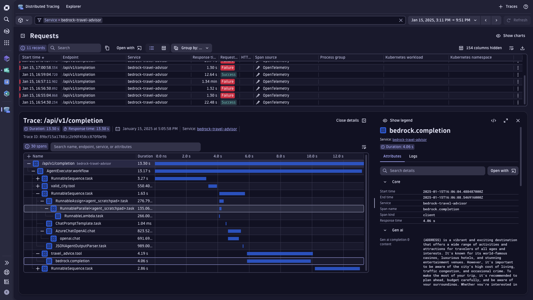Image resolution: width=533 pixels, height=300 pixels.
Task: Switch to the Logs tab
Action: pos(413,156)
